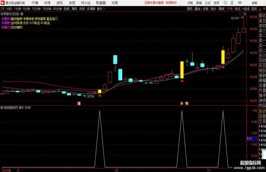
Task: Click the round arrow icon beside 宇邦新材(日线)
Action: pyautogui.click(x=22, y=14)
